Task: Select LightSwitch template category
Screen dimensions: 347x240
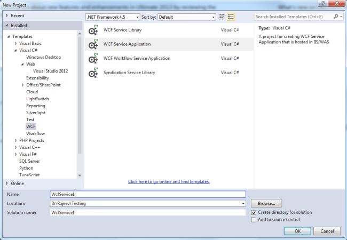Action: click(37, 99)
